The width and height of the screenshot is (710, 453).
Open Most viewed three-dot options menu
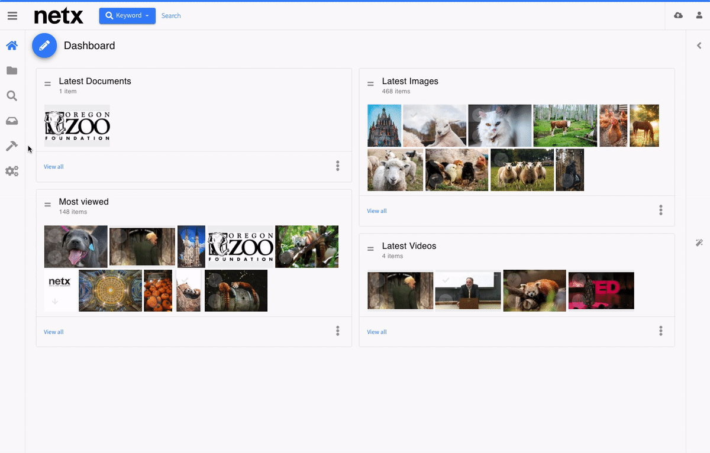[338, 331]
